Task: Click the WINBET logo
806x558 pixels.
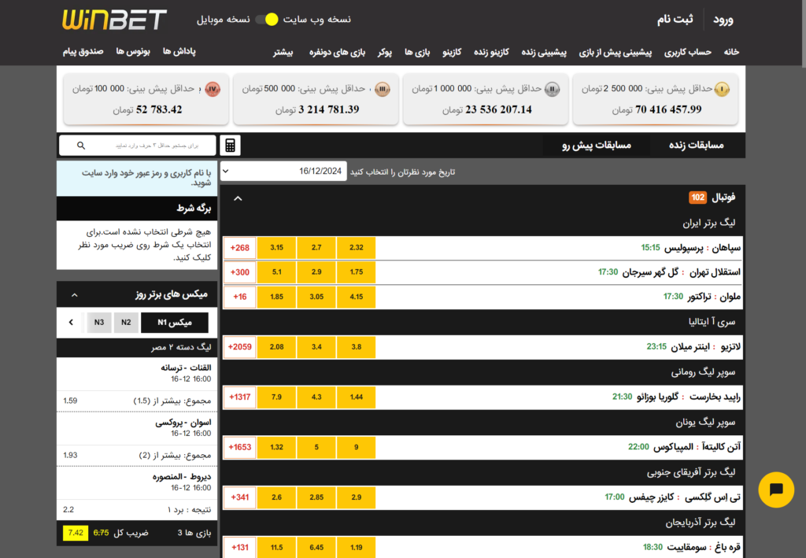Action: (x=115, y=20)
